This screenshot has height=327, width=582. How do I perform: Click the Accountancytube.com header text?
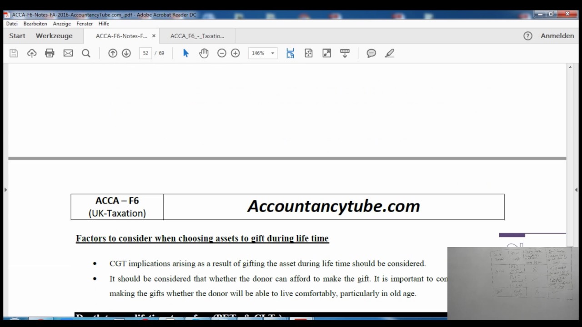pyautogui.click(x=334, y=206)
